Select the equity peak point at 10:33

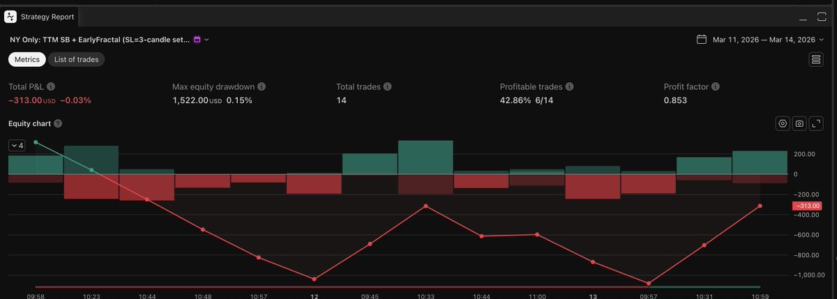[x=425, y=206]
